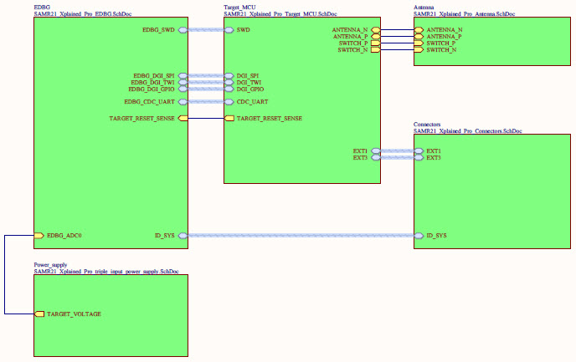Click EXT1 port icon on Target_MCU block
Screen dimensions: 576x362
(375, 151)
